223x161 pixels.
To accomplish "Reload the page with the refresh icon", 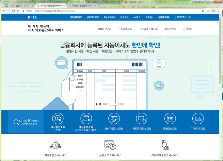I will [13, 11].
